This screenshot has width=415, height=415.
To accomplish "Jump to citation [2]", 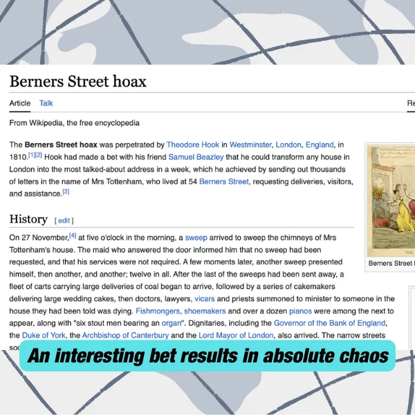I will pos(39,155).
